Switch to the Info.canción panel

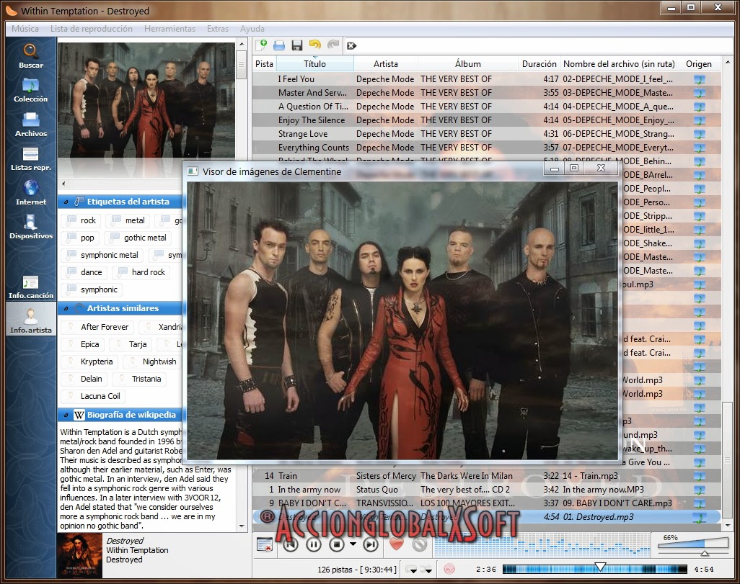31,287
